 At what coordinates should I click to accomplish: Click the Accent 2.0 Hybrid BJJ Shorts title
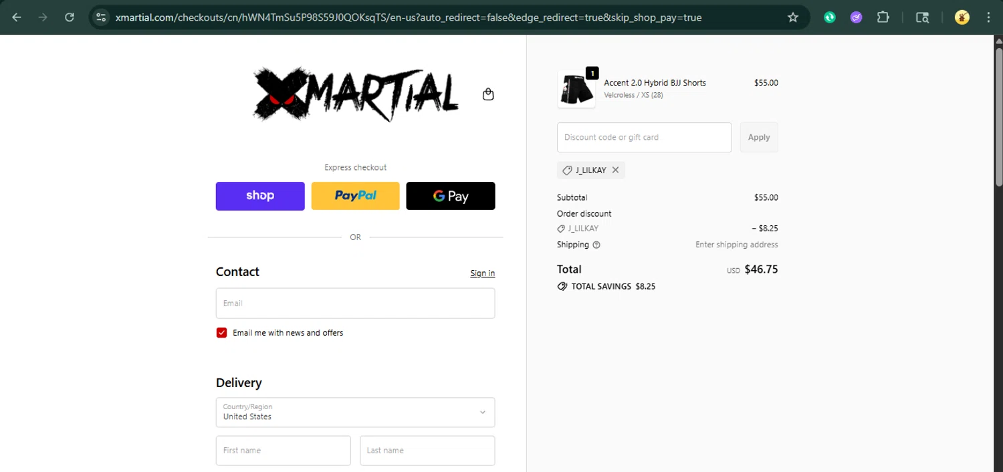[x=655, y=83]
